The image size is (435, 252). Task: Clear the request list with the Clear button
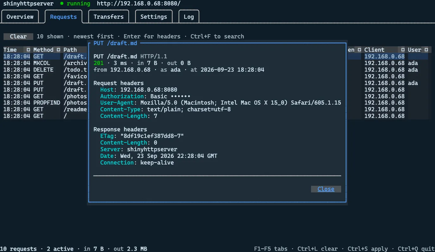(18, 36)
